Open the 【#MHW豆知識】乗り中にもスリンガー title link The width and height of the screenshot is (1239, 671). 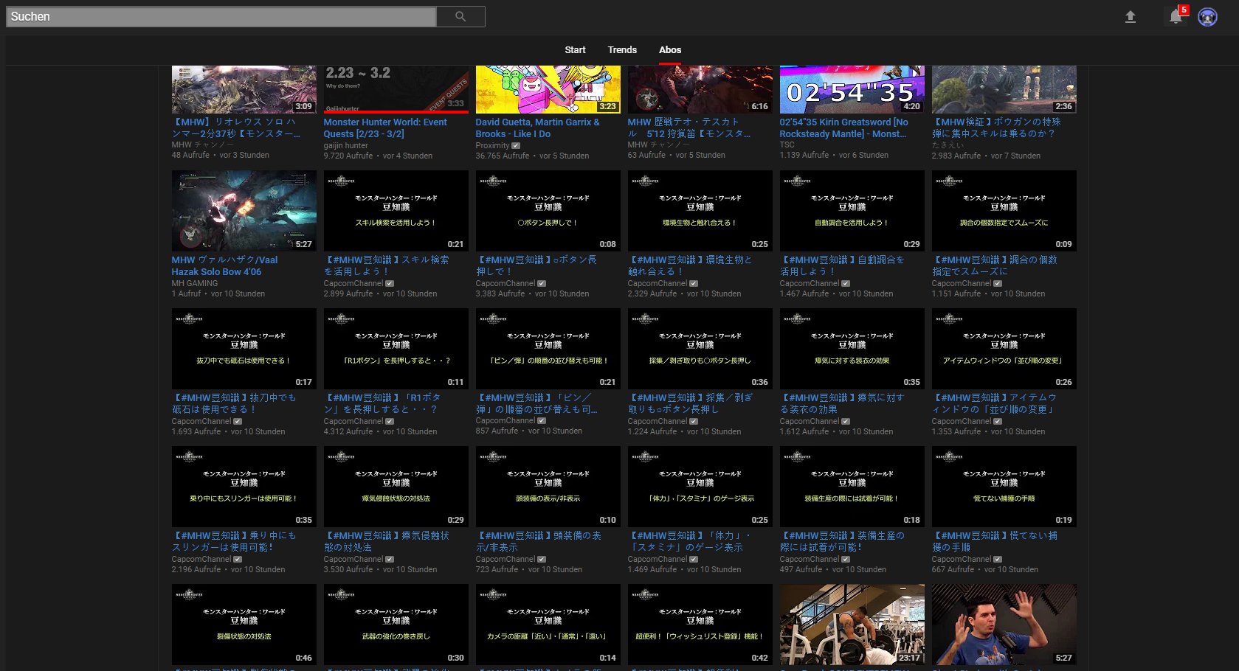pos(234,541)
